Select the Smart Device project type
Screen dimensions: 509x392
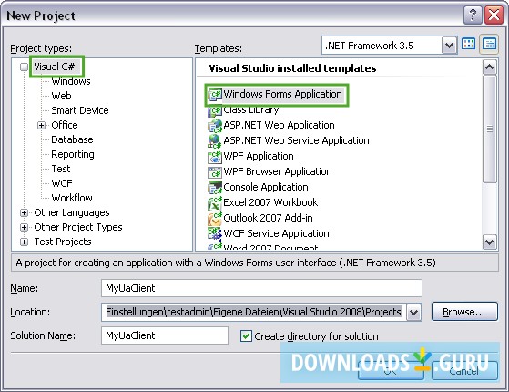click(x=80, y=110)
